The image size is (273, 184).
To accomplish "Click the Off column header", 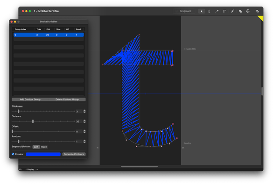I will [68, 29].
